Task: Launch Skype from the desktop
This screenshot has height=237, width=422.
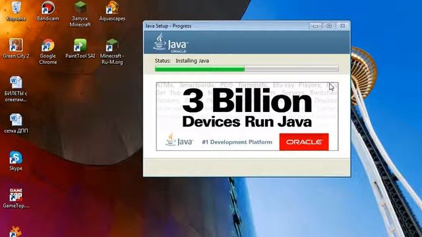Action: tap(16, 161)
